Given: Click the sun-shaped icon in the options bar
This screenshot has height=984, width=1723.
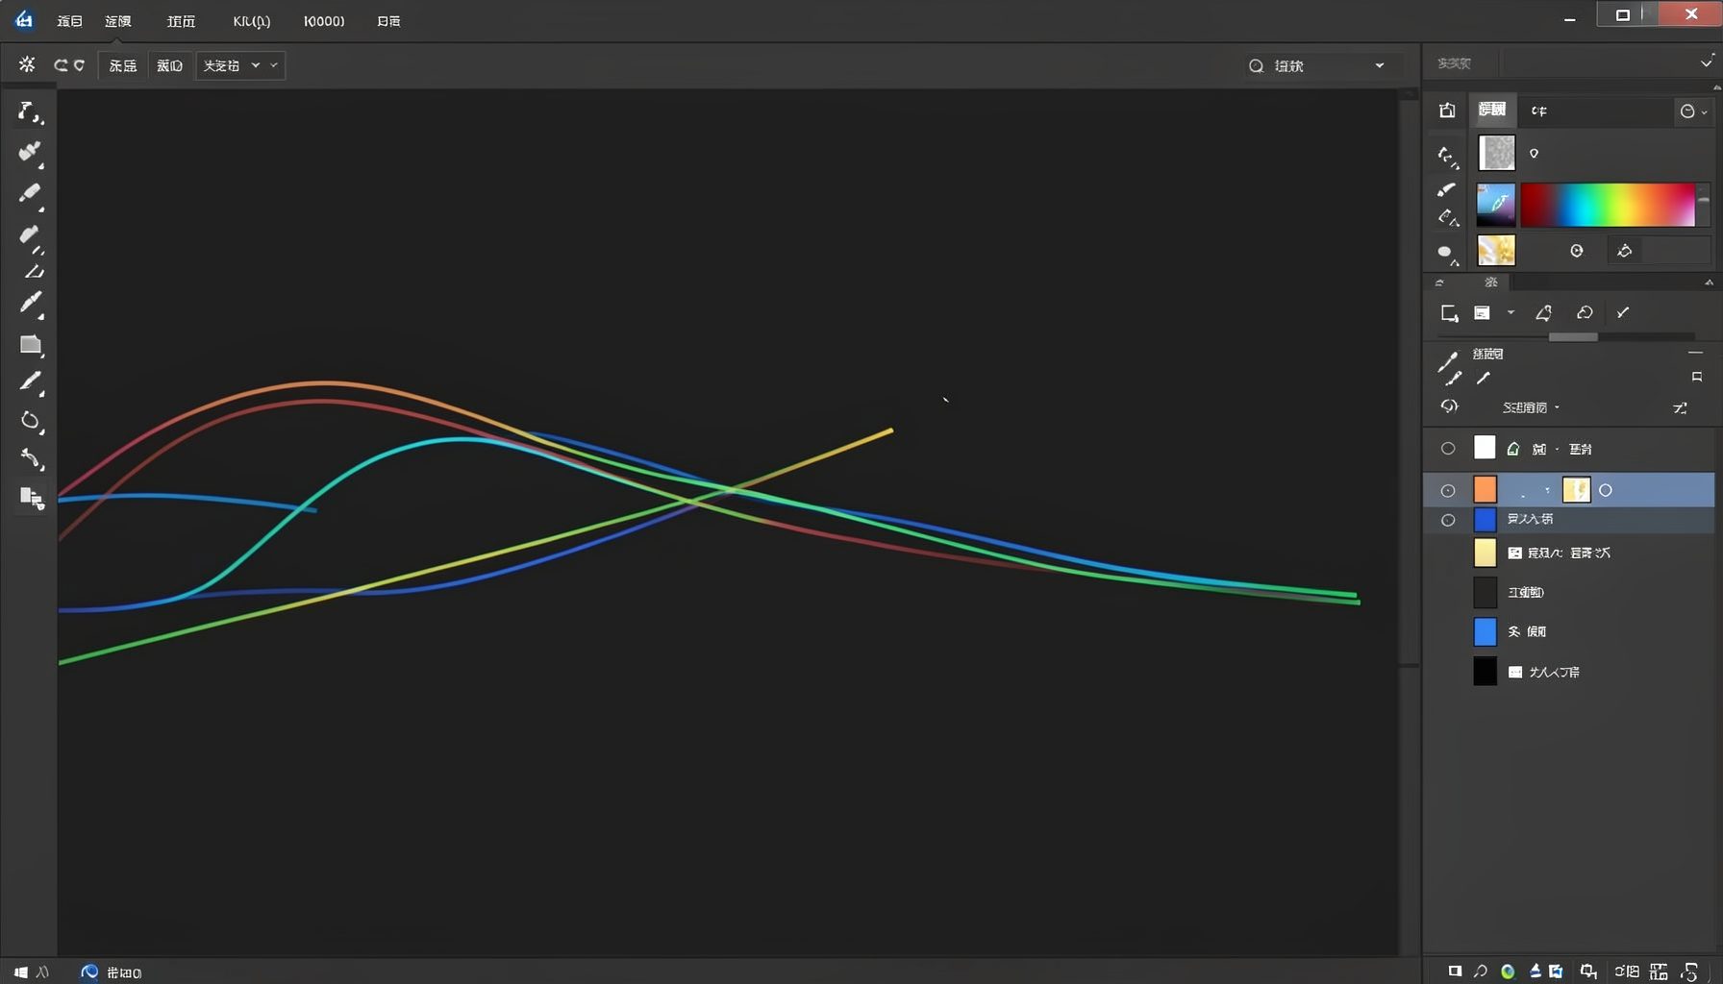Looking at the screenshot, I should pyautogui.click(x=27, y=64).
